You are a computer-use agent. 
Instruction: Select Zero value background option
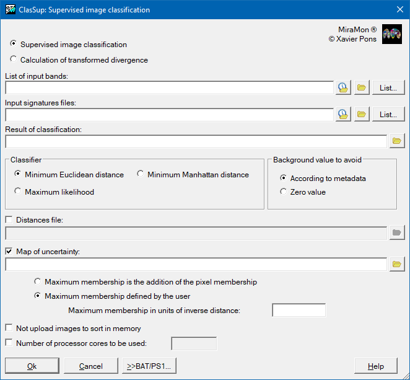pyautogui.click(x=284, y=192)
